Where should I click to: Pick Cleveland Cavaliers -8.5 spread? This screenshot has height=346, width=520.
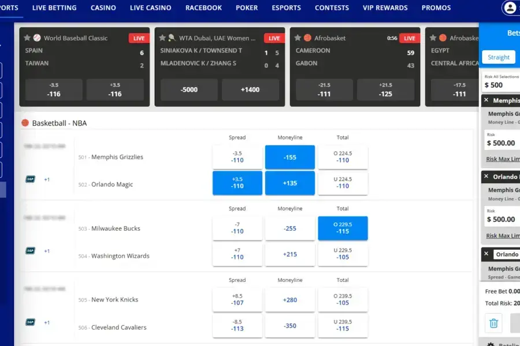pos(237,325)
